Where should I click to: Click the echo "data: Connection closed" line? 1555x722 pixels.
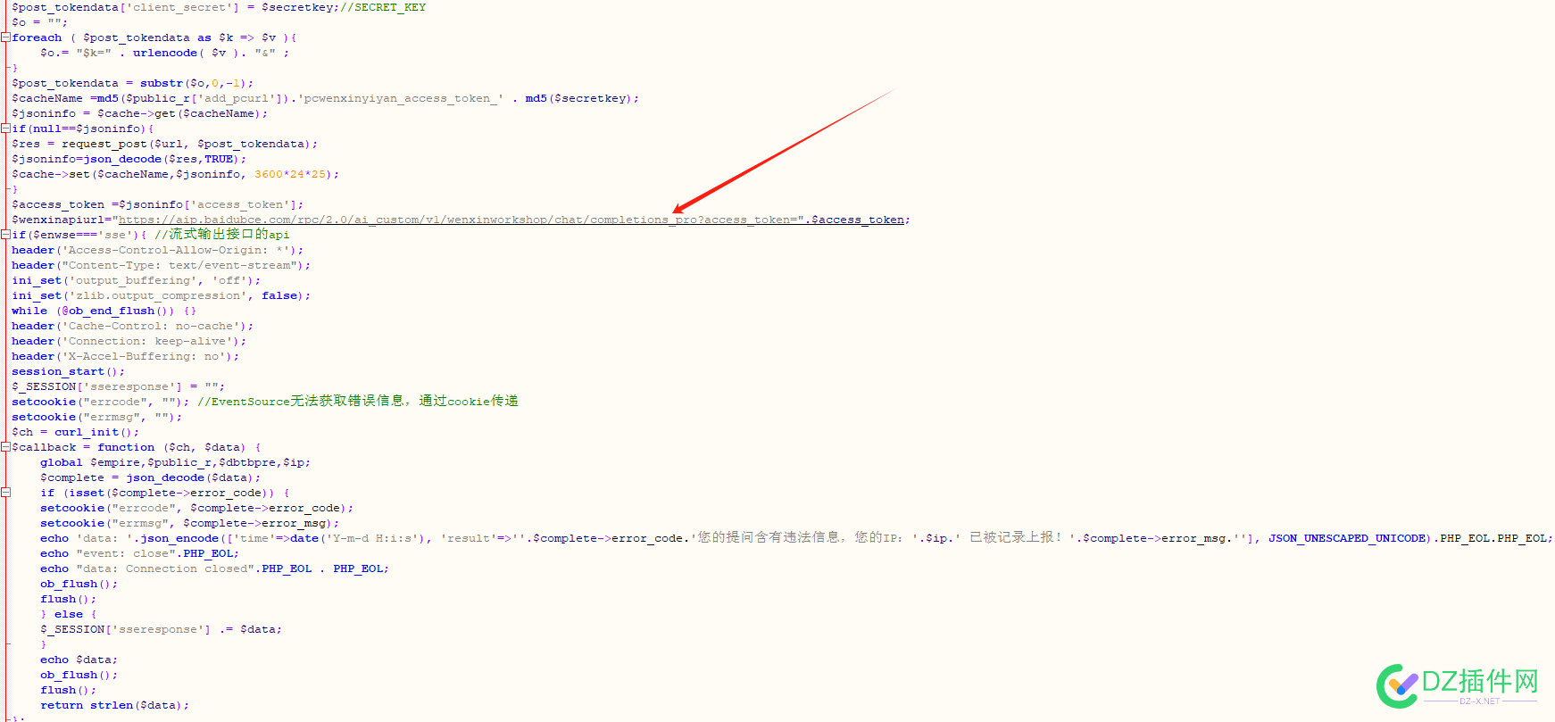[x=214, y=568]
